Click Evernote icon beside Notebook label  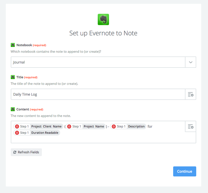[x=13, y=45]
